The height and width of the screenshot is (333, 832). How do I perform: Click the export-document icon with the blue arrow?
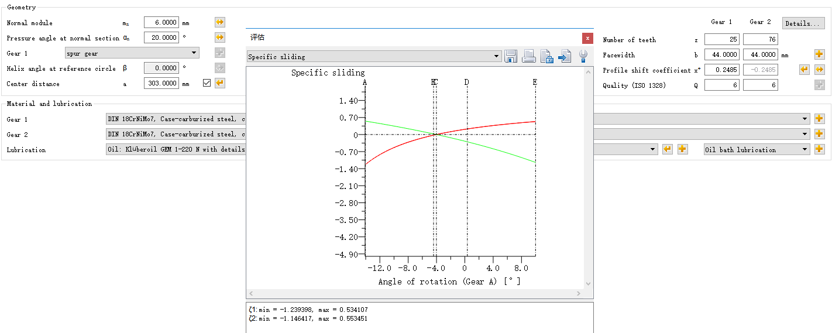[565, 56]
